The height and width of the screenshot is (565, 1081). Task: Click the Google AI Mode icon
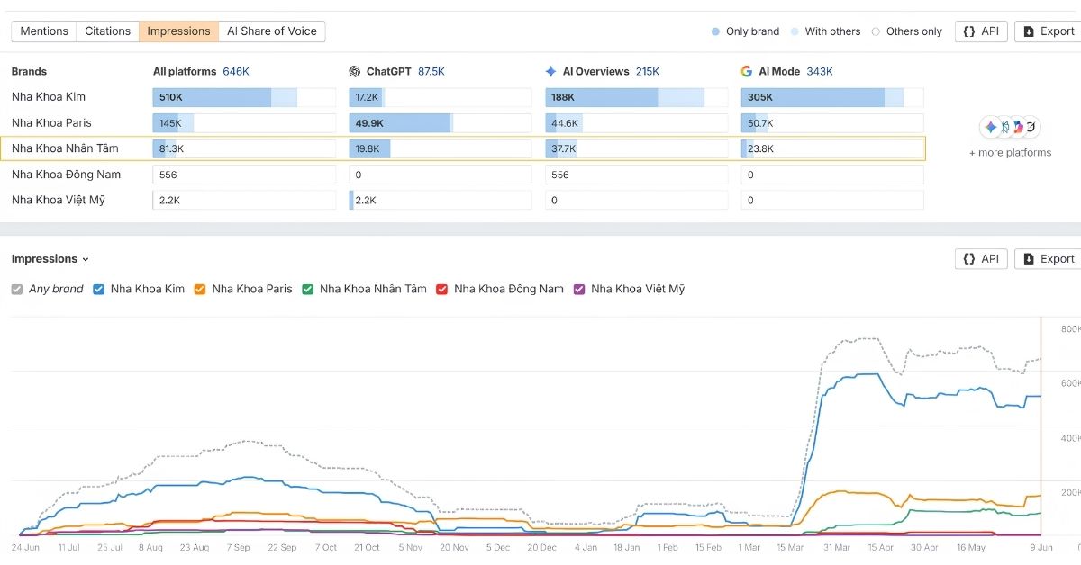click(x=747, y=72)
